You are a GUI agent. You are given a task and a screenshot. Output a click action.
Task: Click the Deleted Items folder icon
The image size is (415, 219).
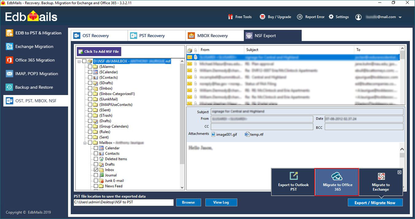(x=101, y=159)
